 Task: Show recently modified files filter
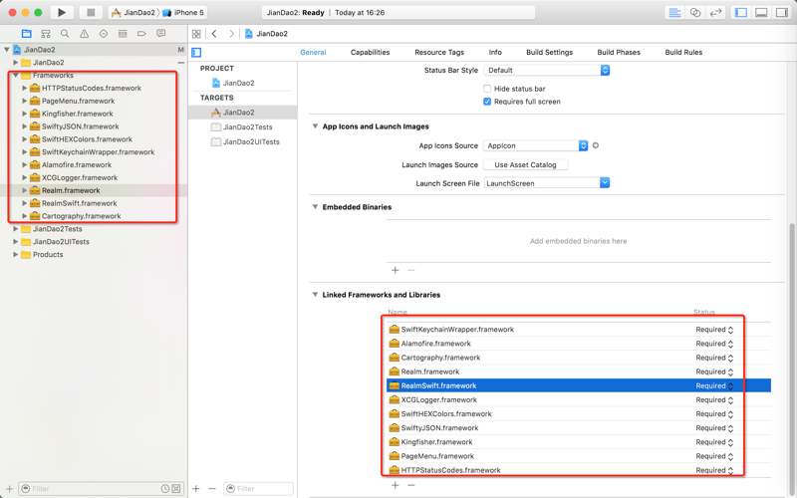click(x=165, y=489)
